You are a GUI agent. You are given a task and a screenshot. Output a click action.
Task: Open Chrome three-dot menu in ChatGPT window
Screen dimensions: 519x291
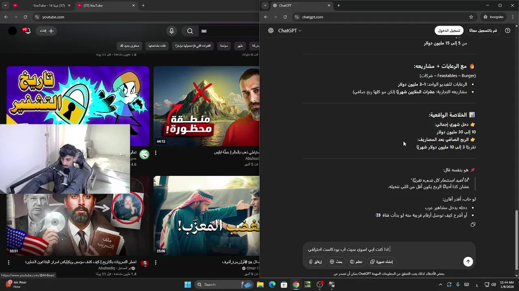pyautogui.click(x=513, y=17)
